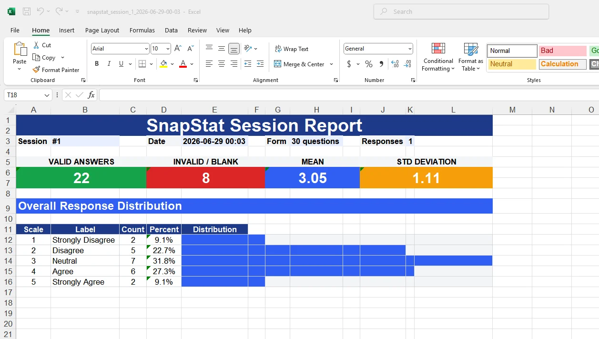This screenshot has height=339, width=599.
Task: Apply red Font Color A icon
Action: point(183,64)
